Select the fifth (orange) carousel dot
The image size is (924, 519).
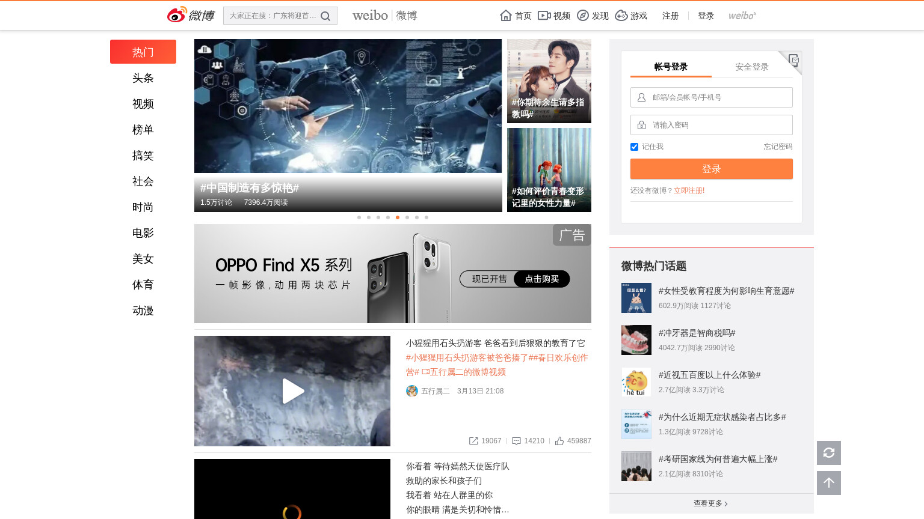pyautogui.click(x=398, y=217)
